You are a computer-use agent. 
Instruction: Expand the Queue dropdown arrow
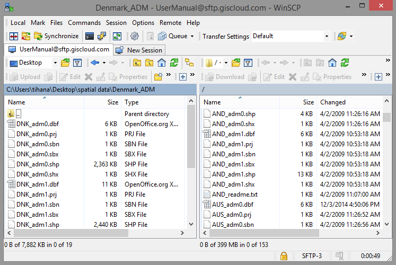192,37
